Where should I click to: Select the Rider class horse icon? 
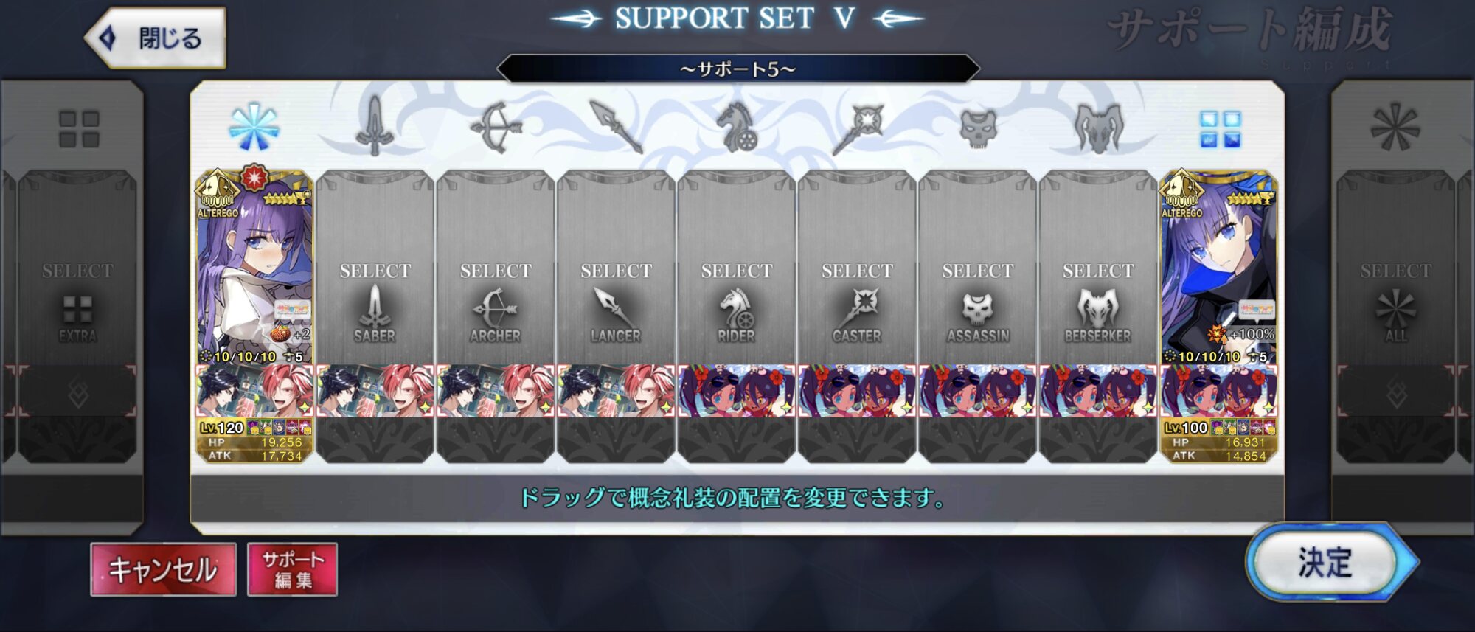(x=736, y=127)
